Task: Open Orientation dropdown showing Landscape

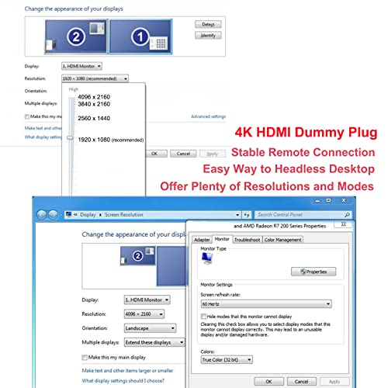Action: coord(150,328)
